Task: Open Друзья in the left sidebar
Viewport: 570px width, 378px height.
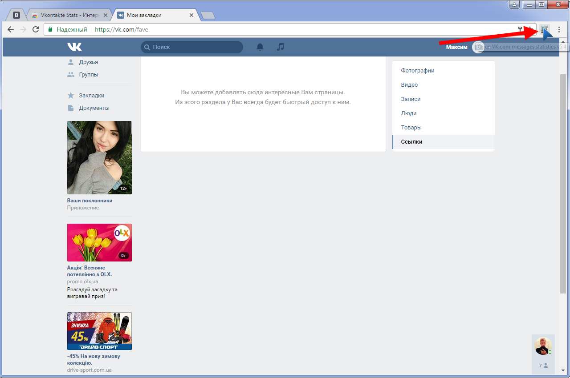Action: click(x=88, y=62)
